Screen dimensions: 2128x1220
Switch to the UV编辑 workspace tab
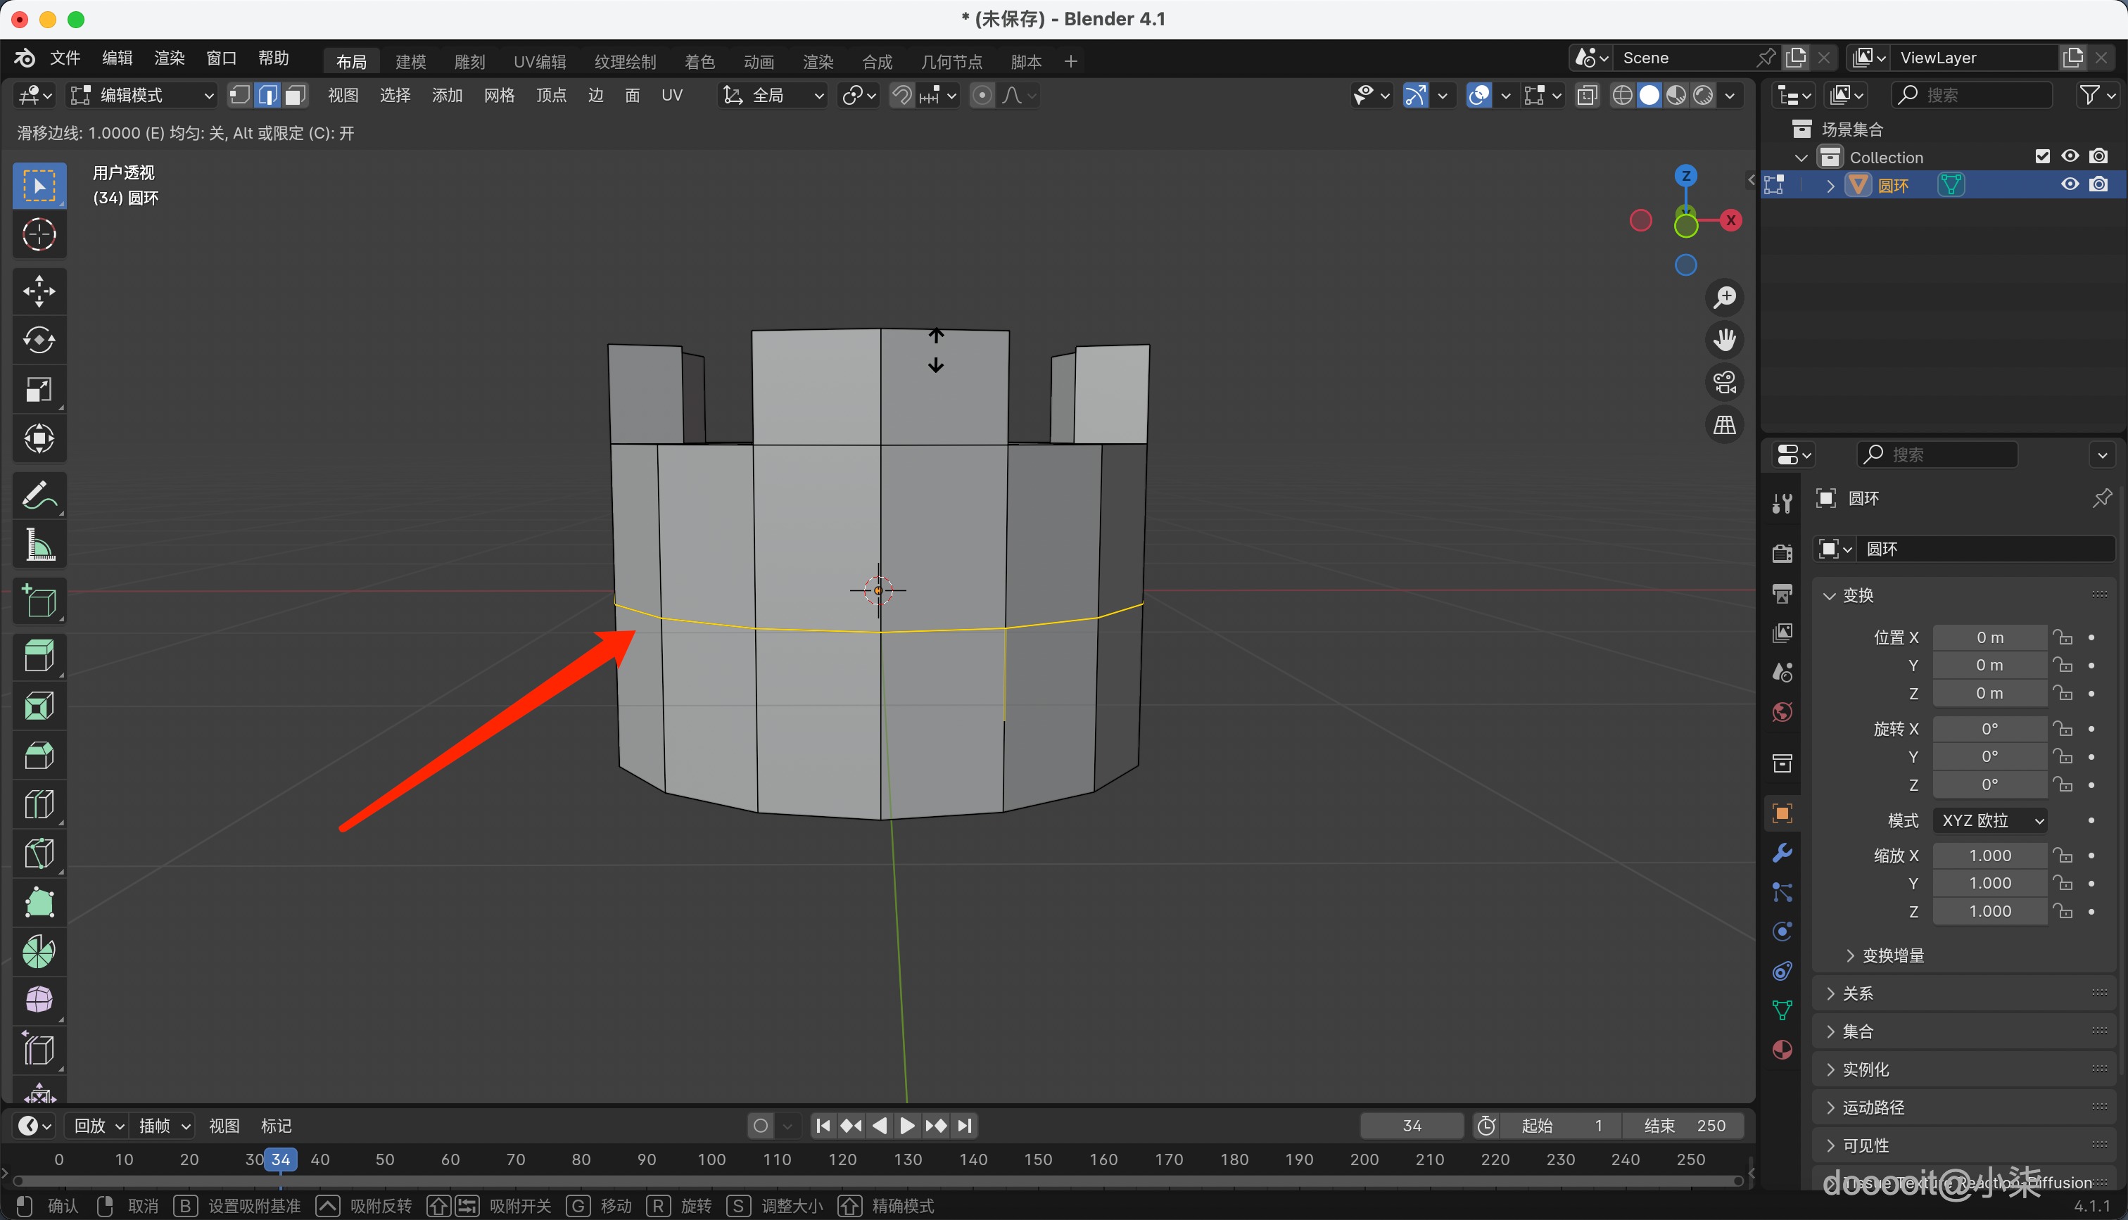[540, 61]
